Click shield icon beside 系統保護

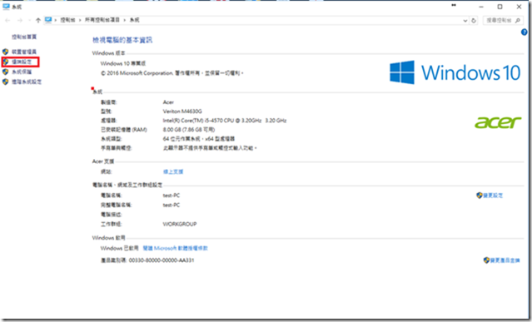point(6,72)
